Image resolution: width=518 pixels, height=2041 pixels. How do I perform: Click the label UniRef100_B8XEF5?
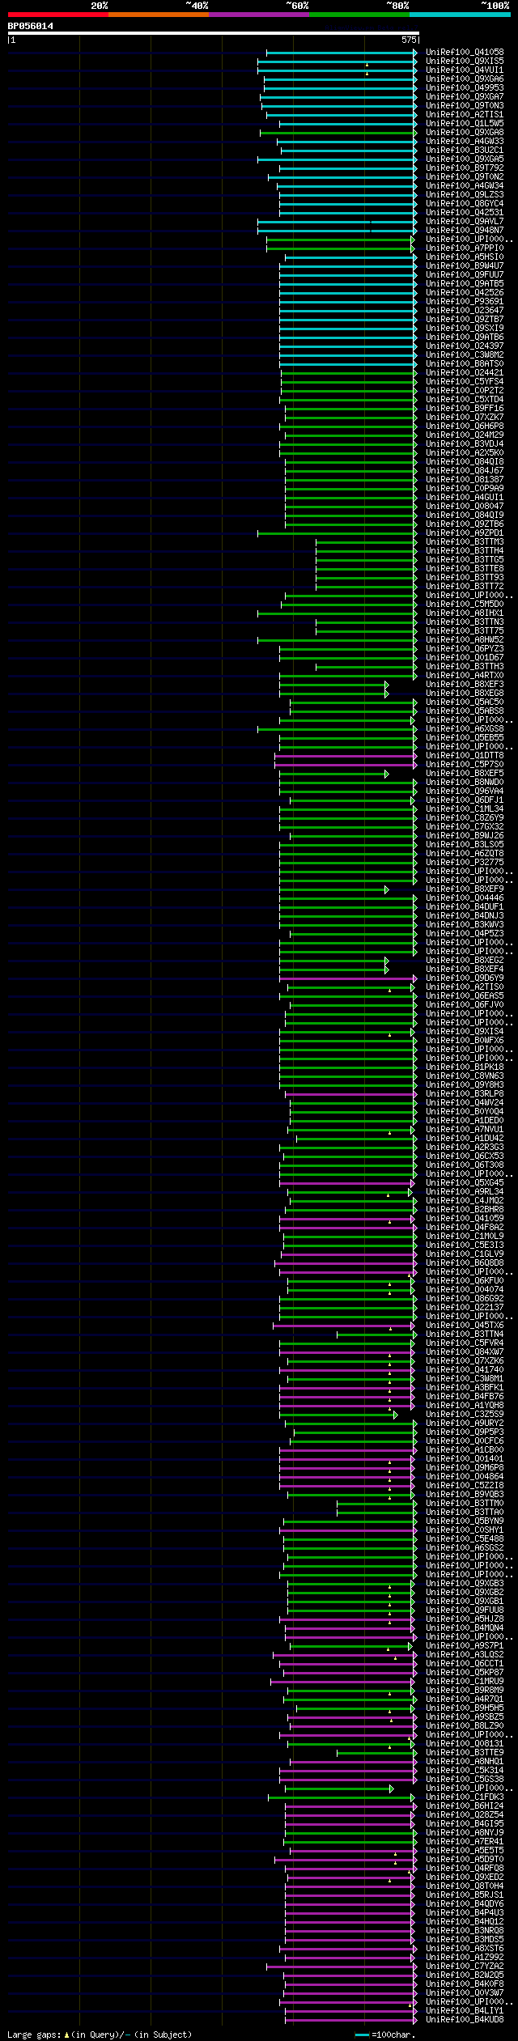[465, 774]
